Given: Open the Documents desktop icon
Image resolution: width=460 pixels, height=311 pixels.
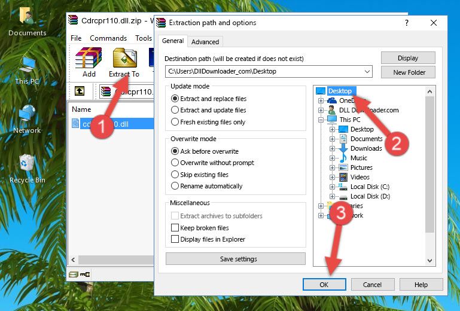Looking at the screenshot, I should (27, 21).
